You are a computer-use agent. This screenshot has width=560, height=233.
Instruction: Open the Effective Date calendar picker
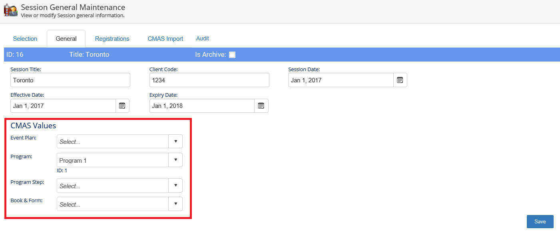pos(122,106)
